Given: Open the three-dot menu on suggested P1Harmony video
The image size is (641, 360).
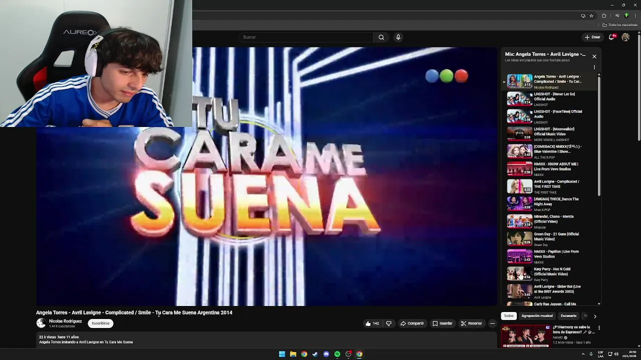Looking at the screenshot, I should [599, 328].
